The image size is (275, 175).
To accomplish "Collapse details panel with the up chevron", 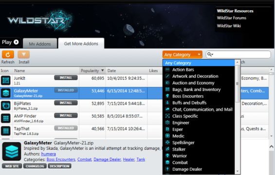I will (x=271, y=146).
